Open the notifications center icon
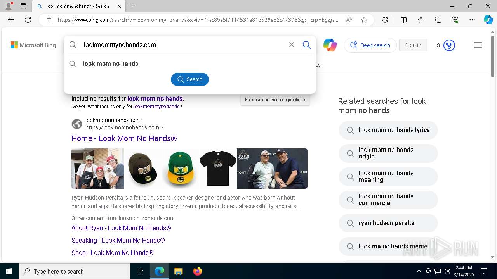497x279 pixels. tap(484, 271)
